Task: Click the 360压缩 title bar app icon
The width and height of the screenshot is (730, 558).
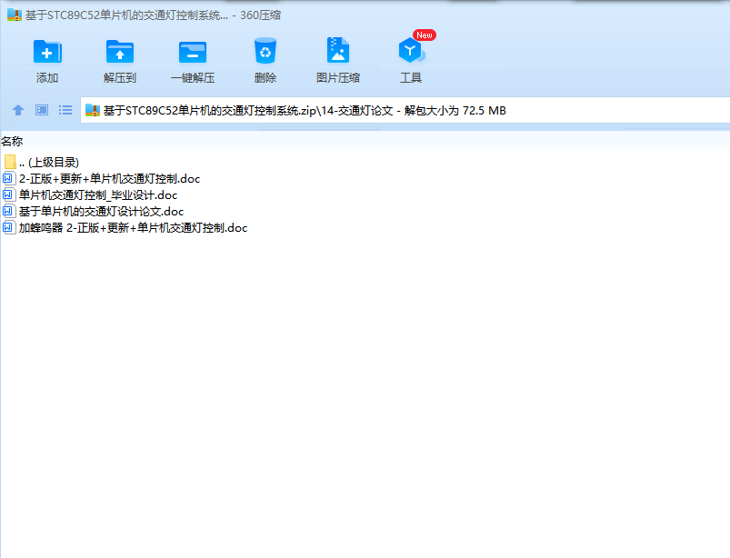Action: click(x=15, y=15)
